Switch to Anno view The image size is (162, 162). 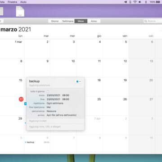point(94,21)
